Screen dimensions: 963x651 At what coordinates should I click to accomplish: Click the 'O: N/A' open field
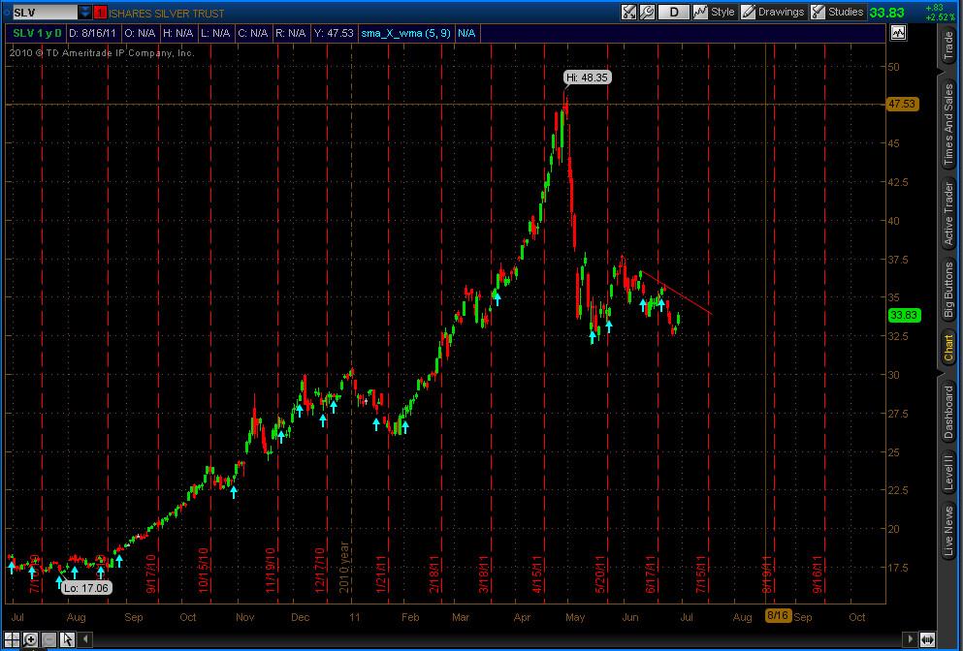tap(140, 33)
